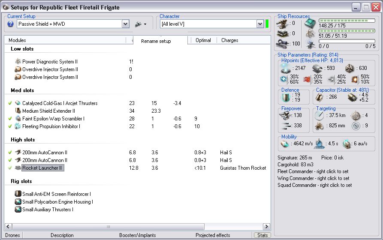
Task: Click the Charges column header
Action: pyautogui.click(x=229, y=40)
